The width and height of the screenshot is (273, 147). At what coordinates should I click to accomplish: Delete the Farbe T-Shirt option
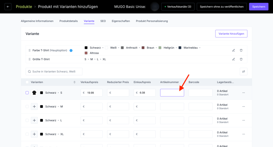241,50
